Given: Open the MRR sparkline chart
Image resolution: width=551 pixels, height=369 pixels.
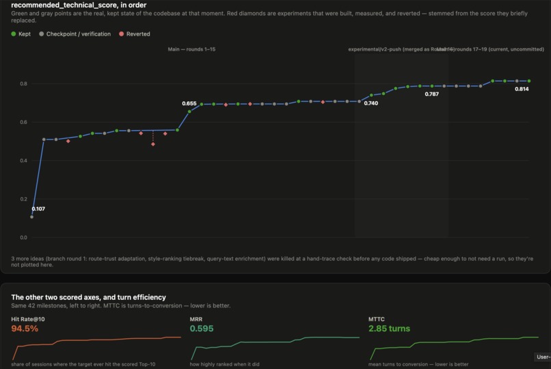Looking at the screenshot, I should [x=275, y=348].
